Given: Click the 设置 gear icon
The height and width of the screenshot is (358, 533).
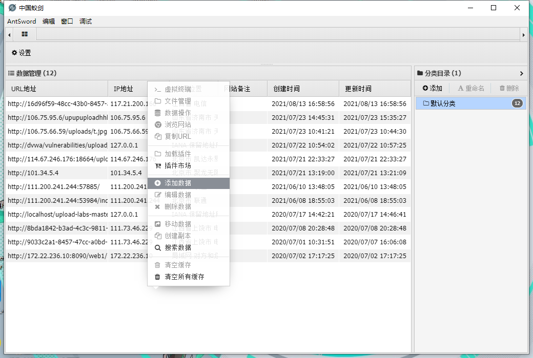Looking at the screenshot, I should 14,53.
